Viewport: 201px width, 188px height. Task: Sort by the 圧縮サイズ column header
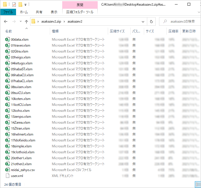click(117, 31)
